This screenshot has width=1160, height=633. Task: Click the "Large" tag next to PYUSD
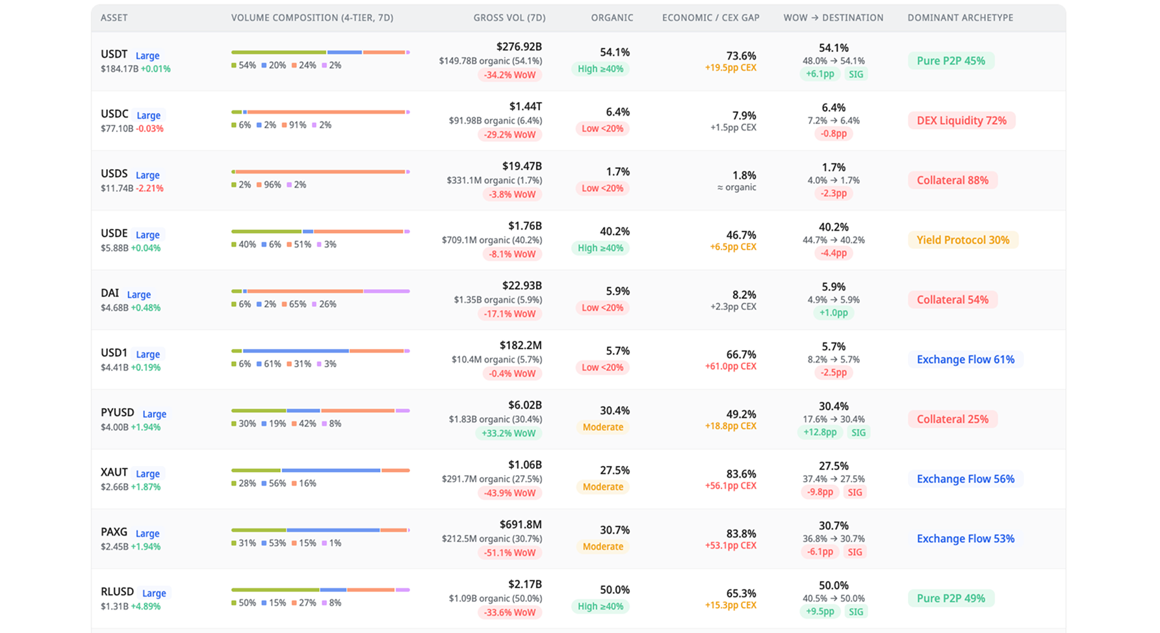(x=155, y=414)
